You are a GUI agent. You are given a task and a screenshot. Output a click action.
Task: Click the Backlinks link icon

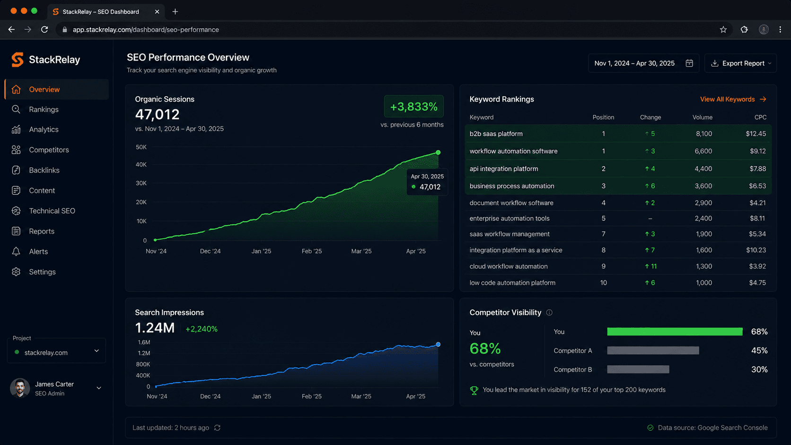pos(16,170)
